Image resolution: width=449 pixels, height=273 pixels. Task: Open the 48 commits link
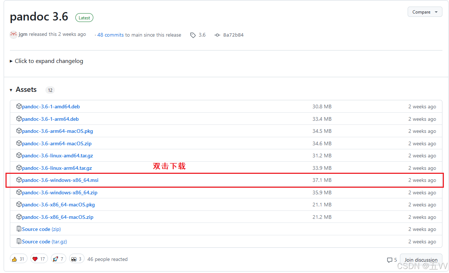111,35
